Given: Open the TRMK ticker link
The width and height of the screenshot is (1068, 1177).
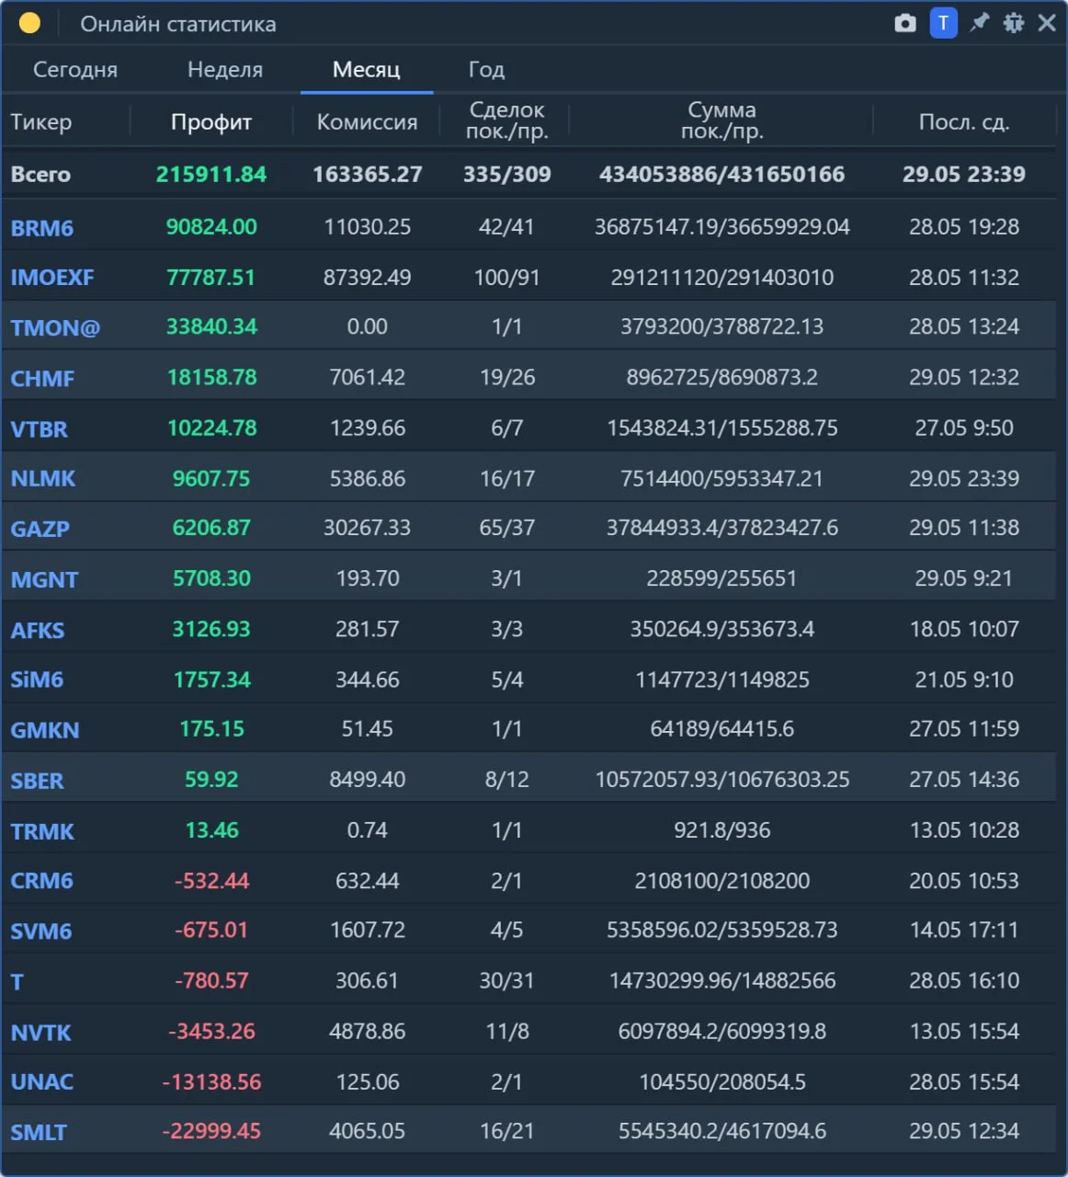Looking at the screenshot, I should [x=42, y=832].
